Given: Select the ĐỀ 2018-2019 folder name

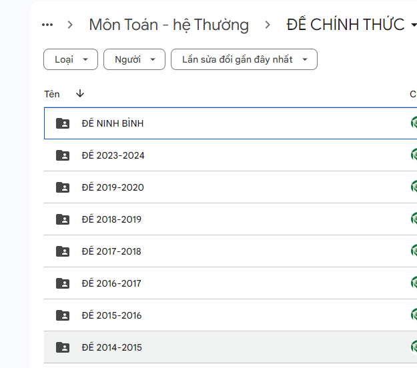Looking at the screenshot, I should click(x=111, y=219).
